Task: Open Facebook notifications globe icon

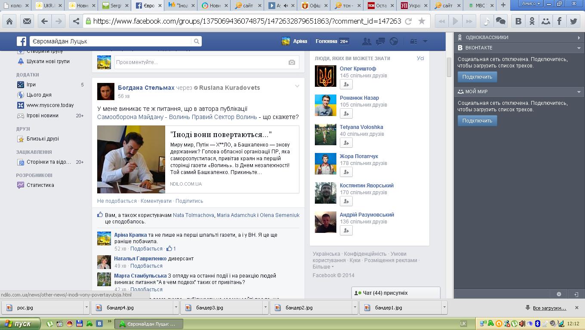Action: pos(394,41)
